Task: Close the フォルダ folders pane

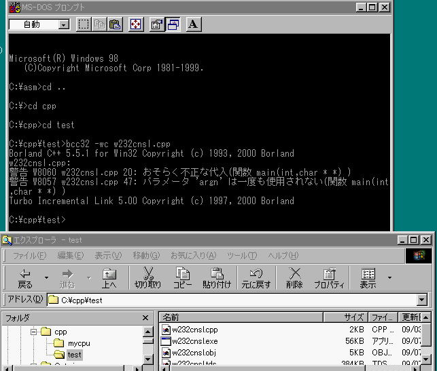Action: tap(145, 318)
